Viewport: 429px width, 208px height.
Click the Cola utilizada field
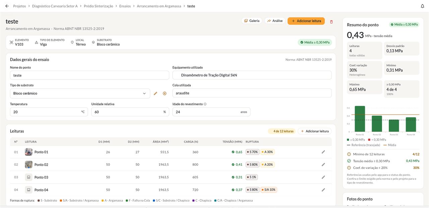coord(252,93)
